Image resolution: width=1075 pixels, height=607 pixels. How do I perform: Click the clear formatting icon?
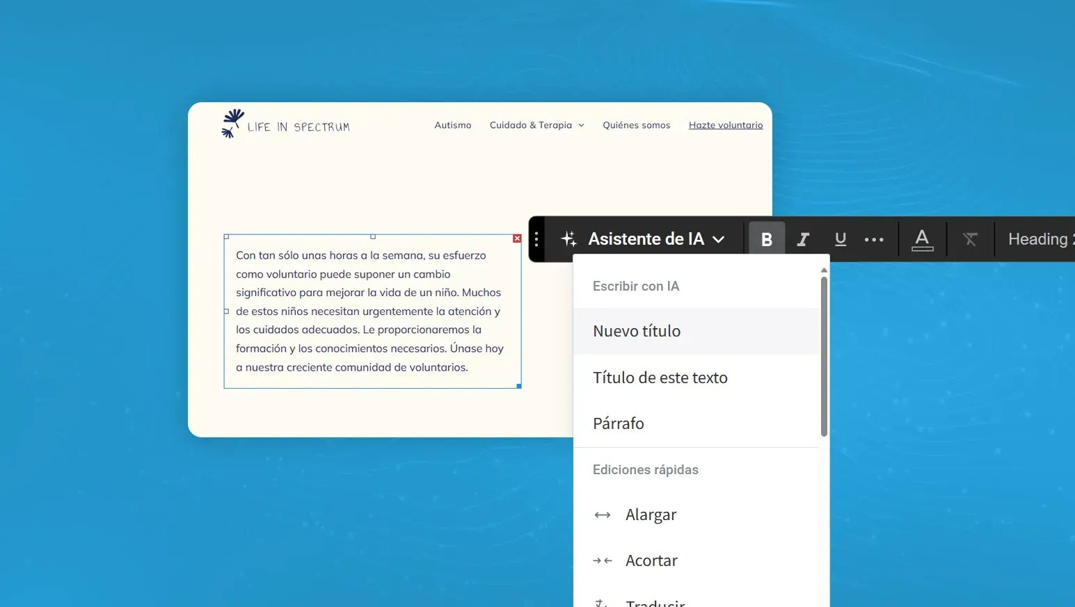pos(970,239)
